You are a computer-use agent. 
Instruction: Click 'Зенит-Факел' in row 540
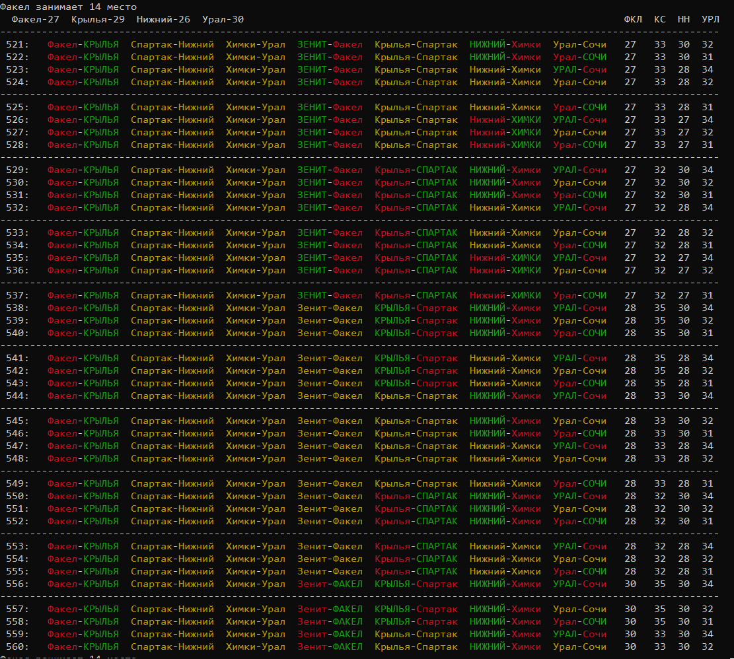[330, 333]
